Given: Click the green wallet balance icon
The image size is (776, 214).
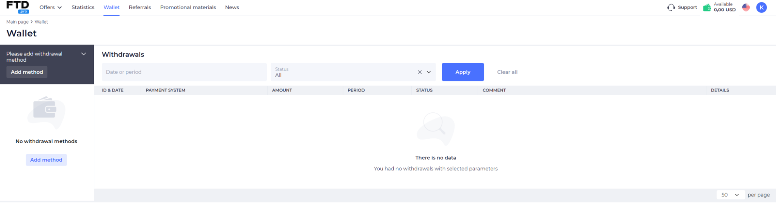Looking at the screenshot, I should coord(707,7).
